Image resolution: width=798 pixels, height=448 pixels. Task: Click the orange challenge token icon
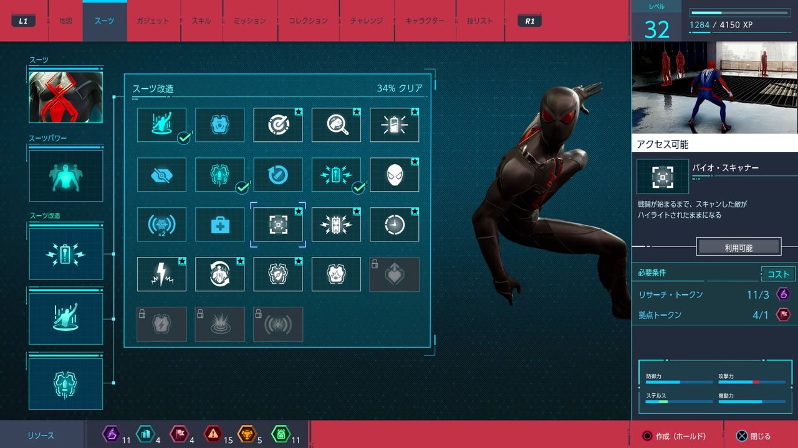(x=247, y=434)
